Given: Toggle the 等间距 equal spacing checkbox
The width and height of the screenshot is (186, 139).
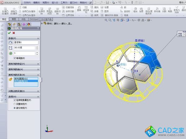Looking at the screenshot, I should [x=15, y=58].
